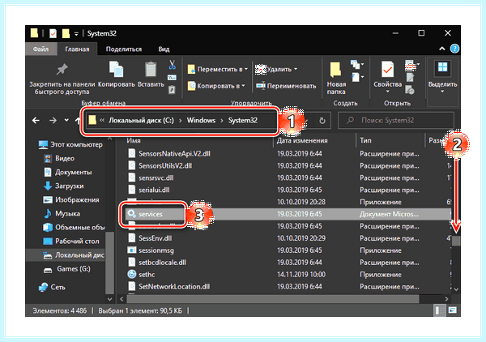Open Изображения in sidebar
Image resolution: width=486 pixels, height=342 pixels.
click(71, 199)
